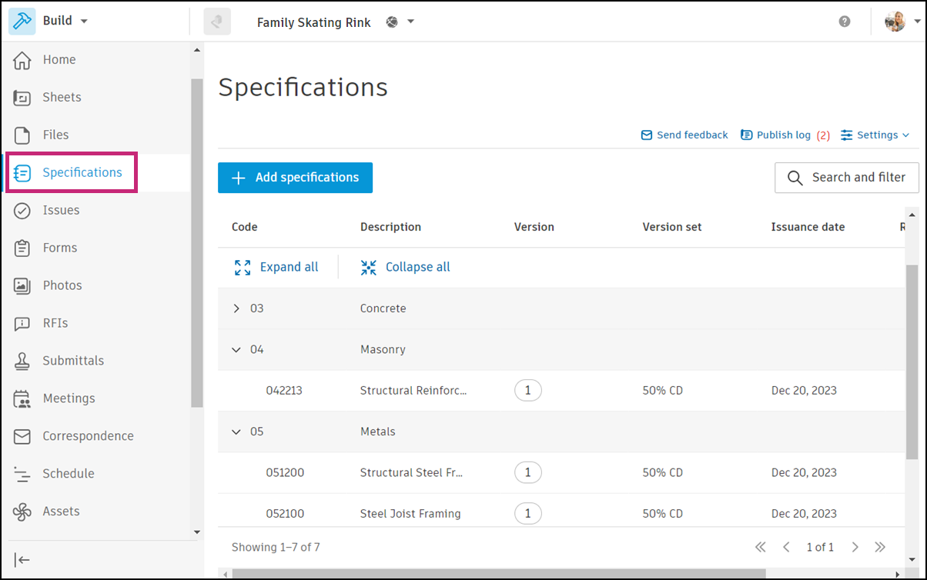The width and height of the screenshot is (927, 580).
Task: Open the Assets fan icon
Action: [22, 512]
